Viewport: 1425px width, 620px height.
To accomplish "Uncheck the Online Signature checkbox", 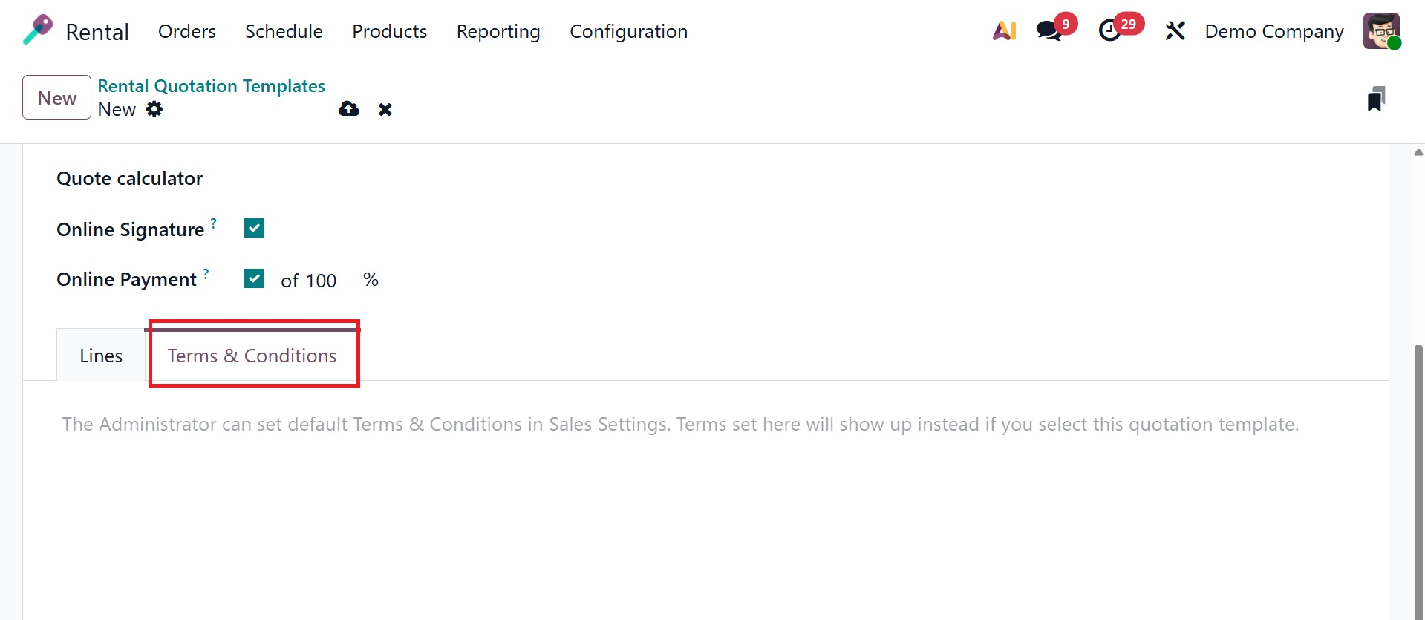I will pyautogui.click(x=254, y=229).
